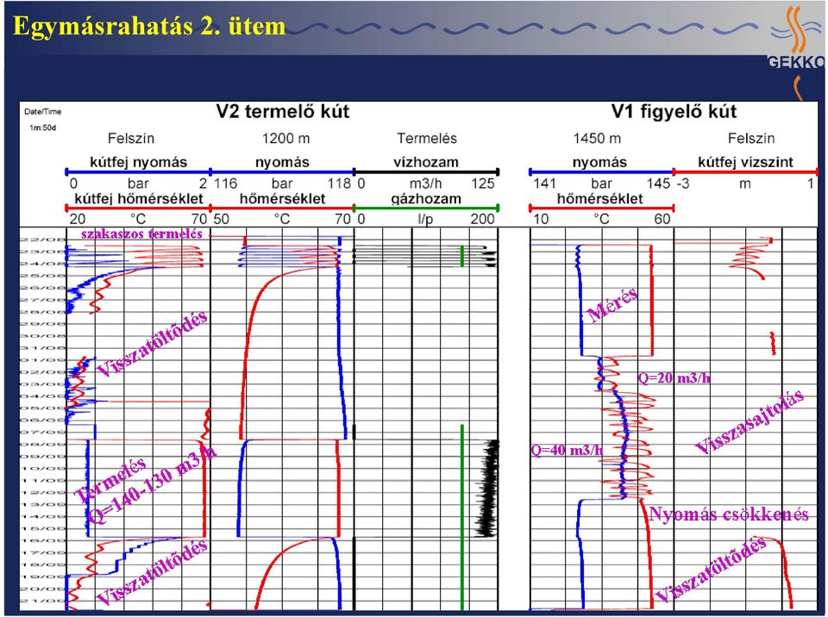The image size is (828, 617).
Task: Click the '125' vízhozam scale maximum
Action: [x=483, y=184]
